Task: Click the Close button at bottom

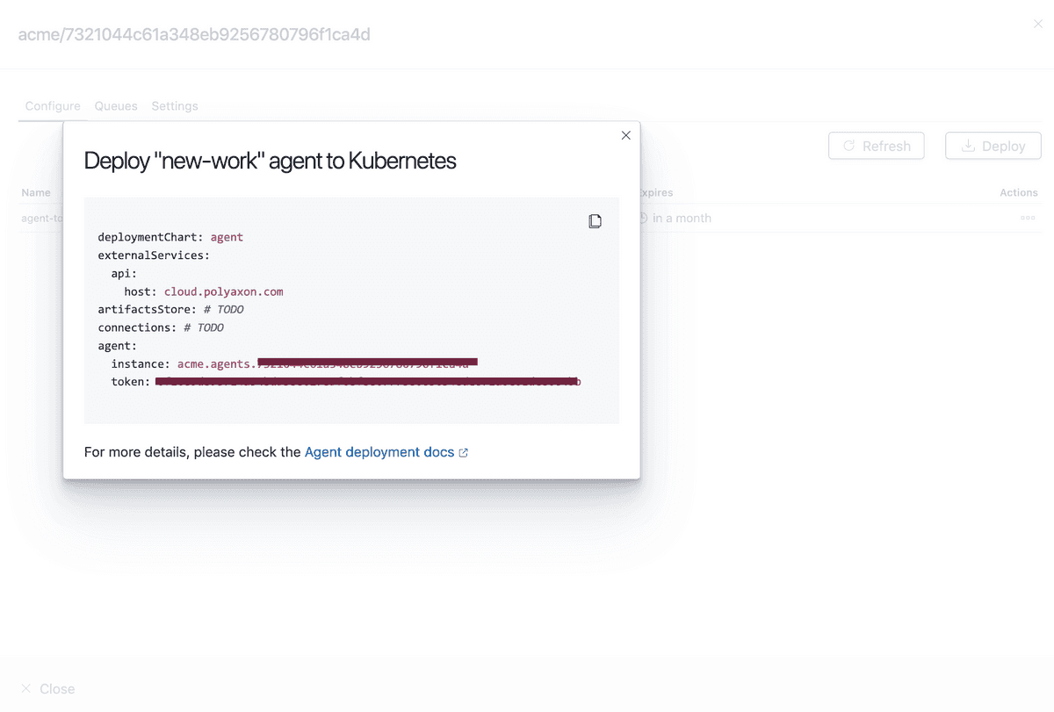Action: [48, 689]
